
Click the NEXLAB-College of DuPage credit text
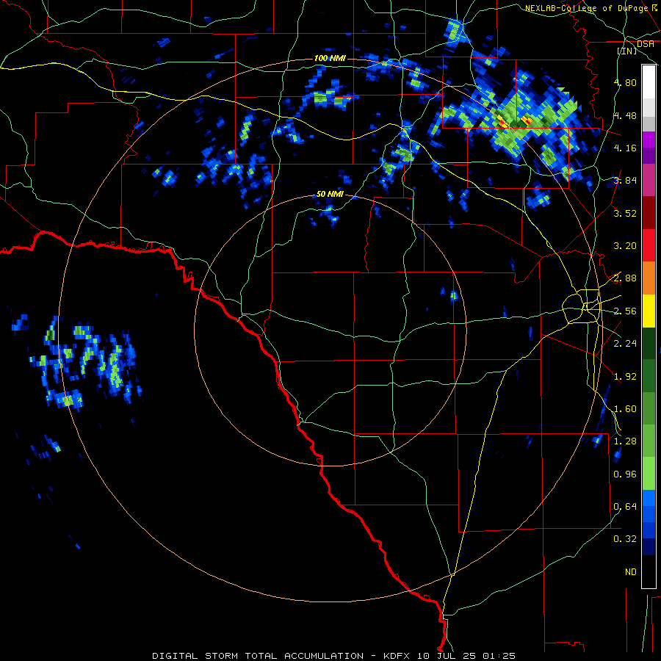(586, 8)
